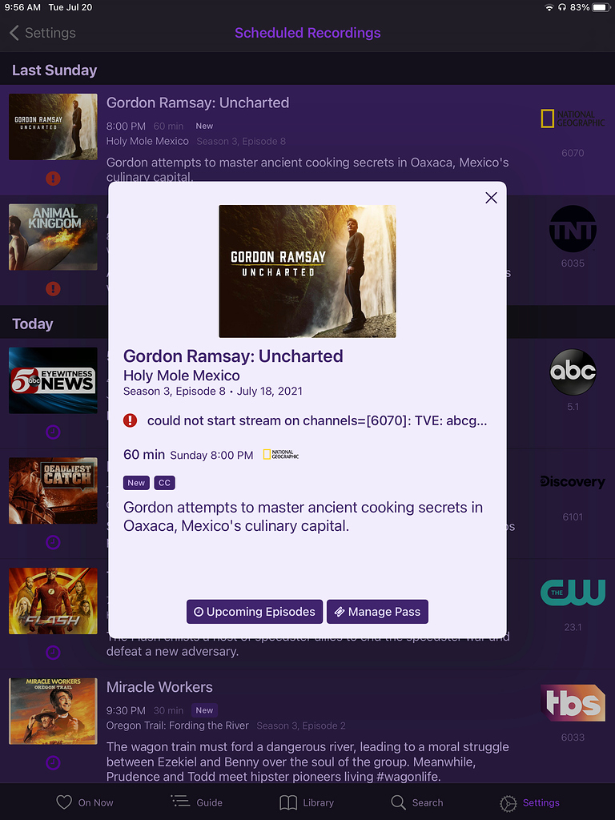Select the Settings tab in bottom bar
This screenshot has width=615, height=820.
pos(529,802)
